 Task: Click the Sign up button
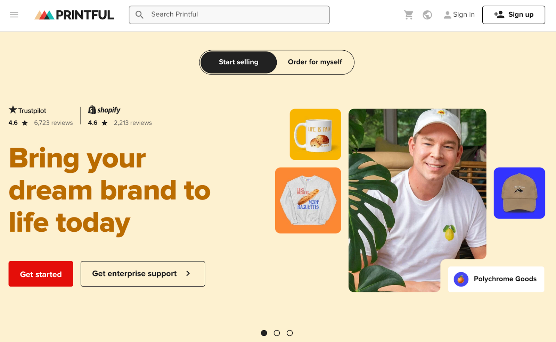point(513,15)
